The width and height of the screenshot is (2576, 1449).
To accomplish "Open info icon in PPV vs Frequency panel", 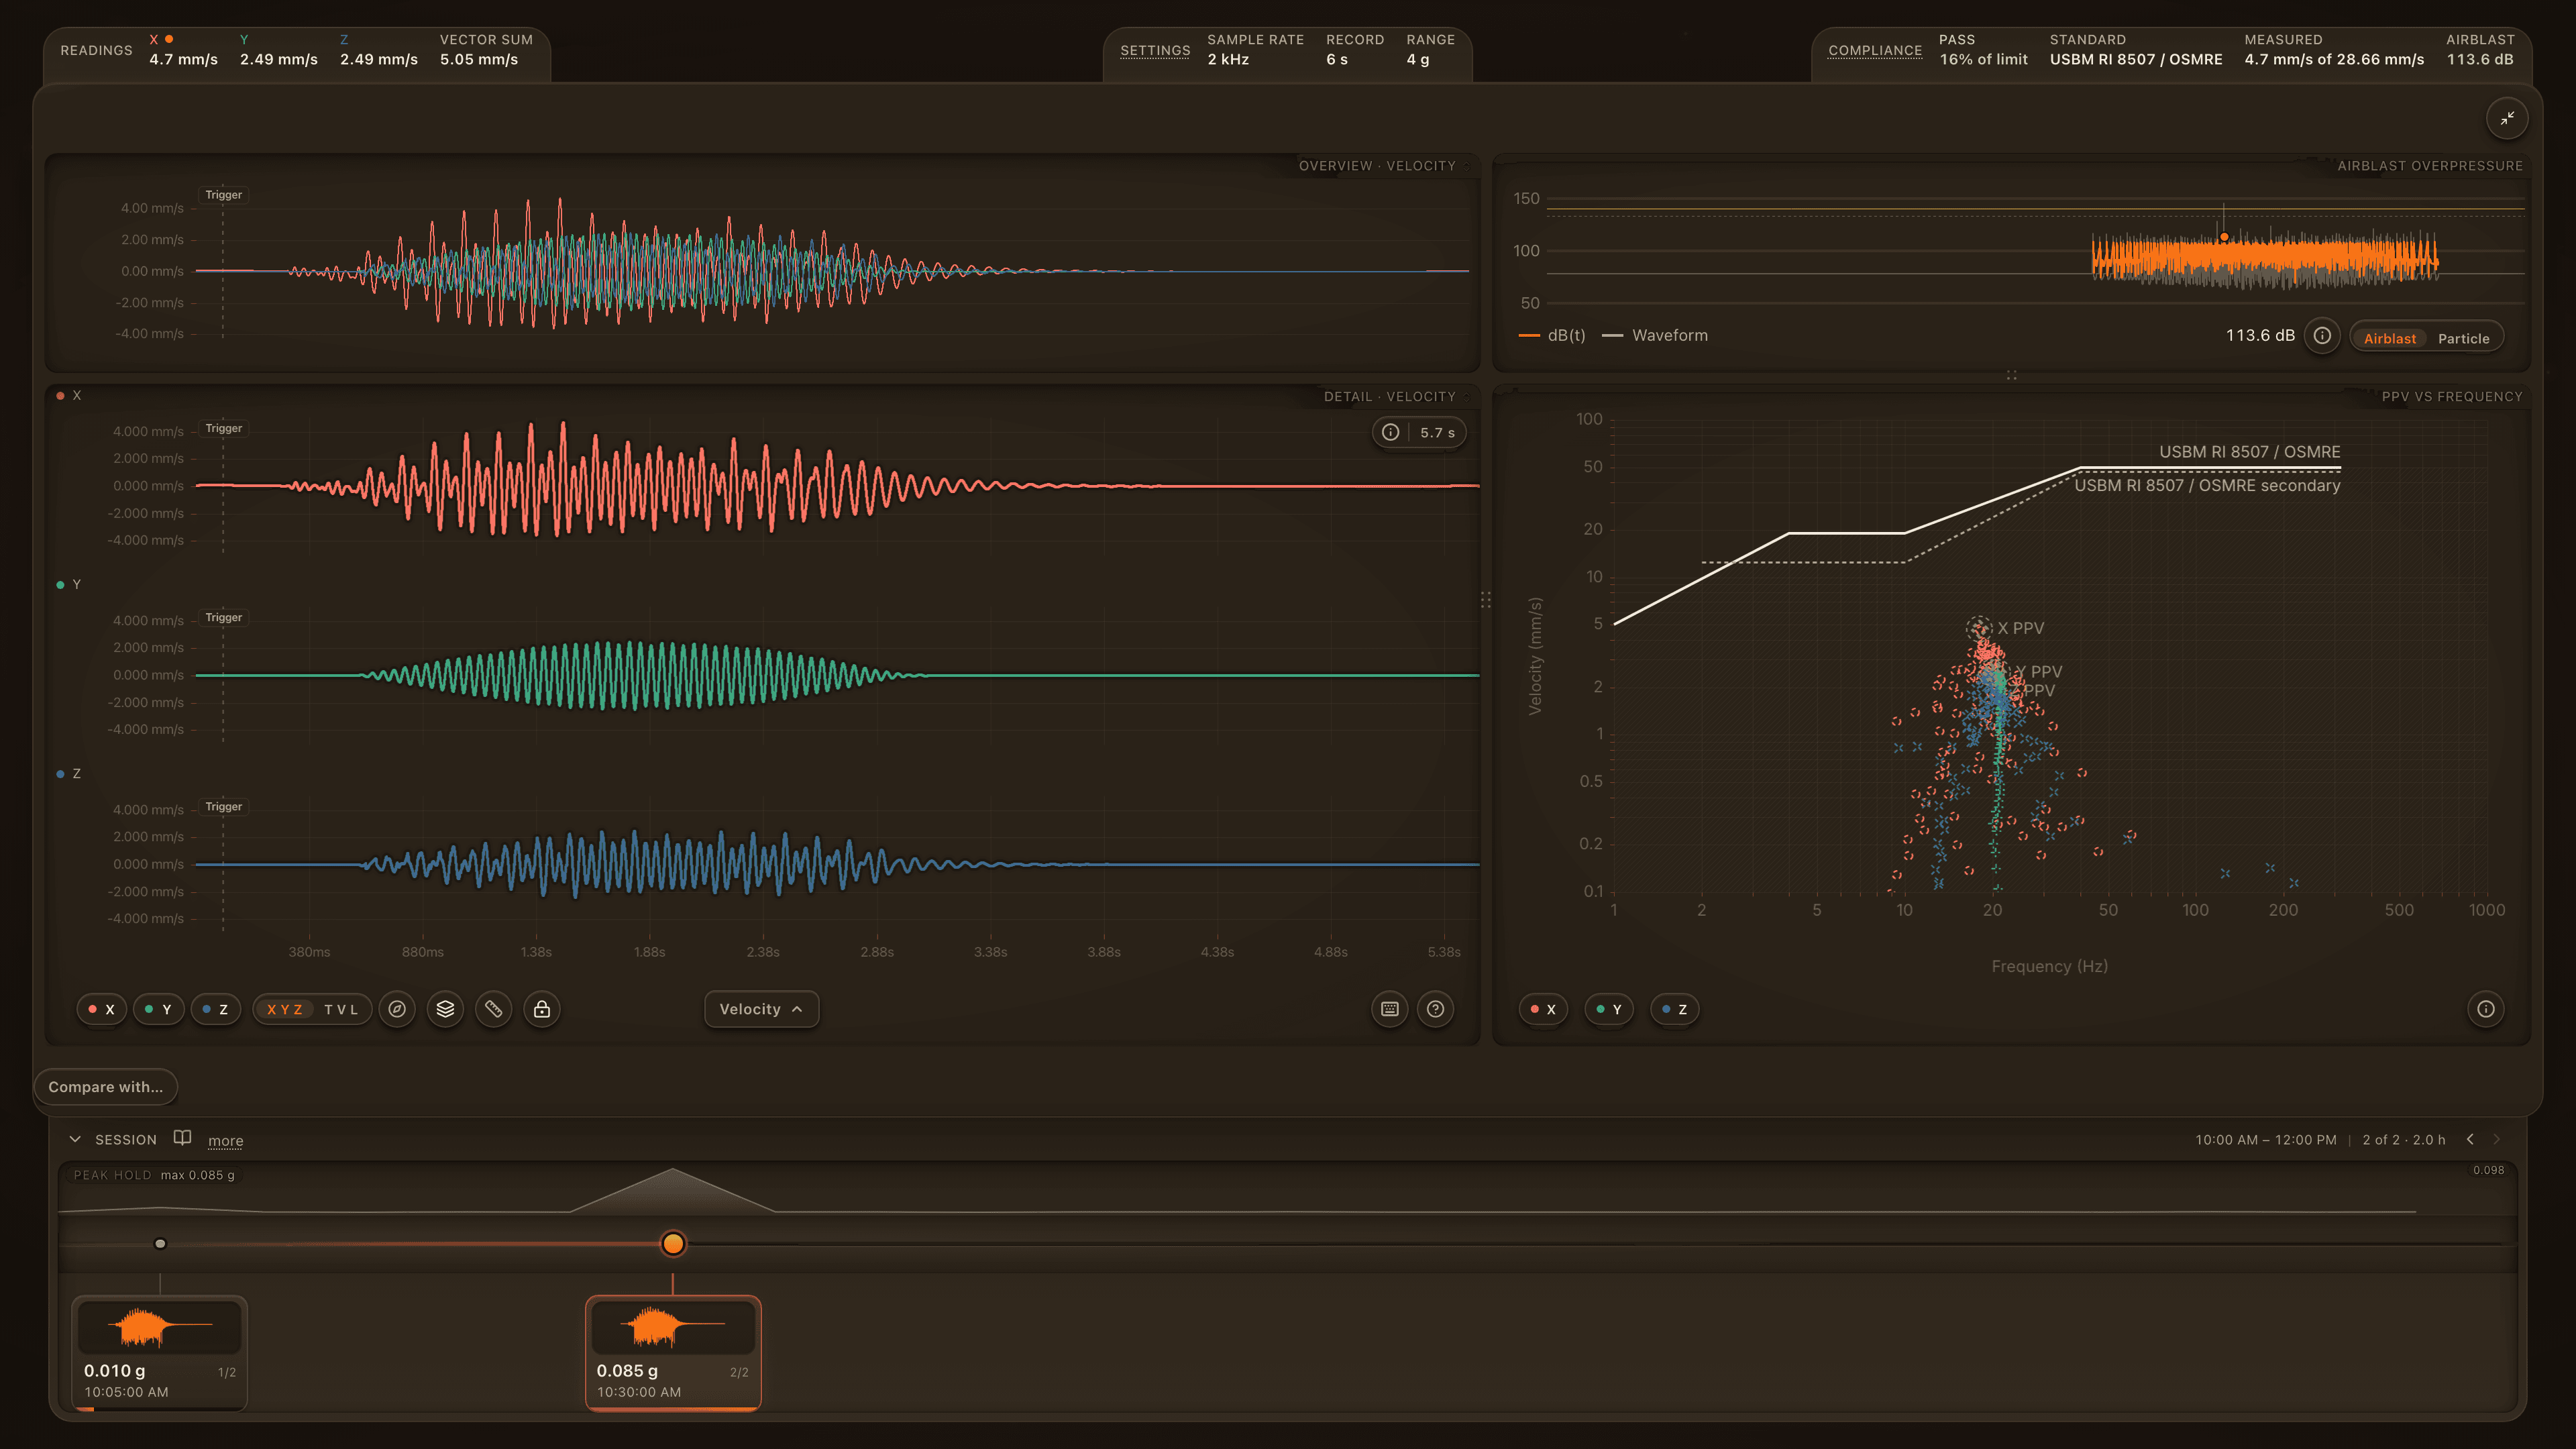I will click(2485, 1009).
